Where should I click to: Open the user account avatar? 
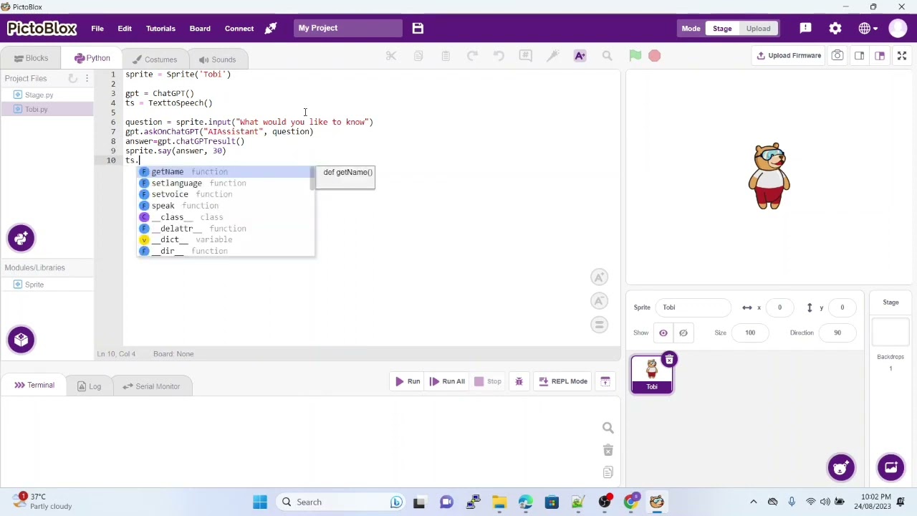[898, 28]
